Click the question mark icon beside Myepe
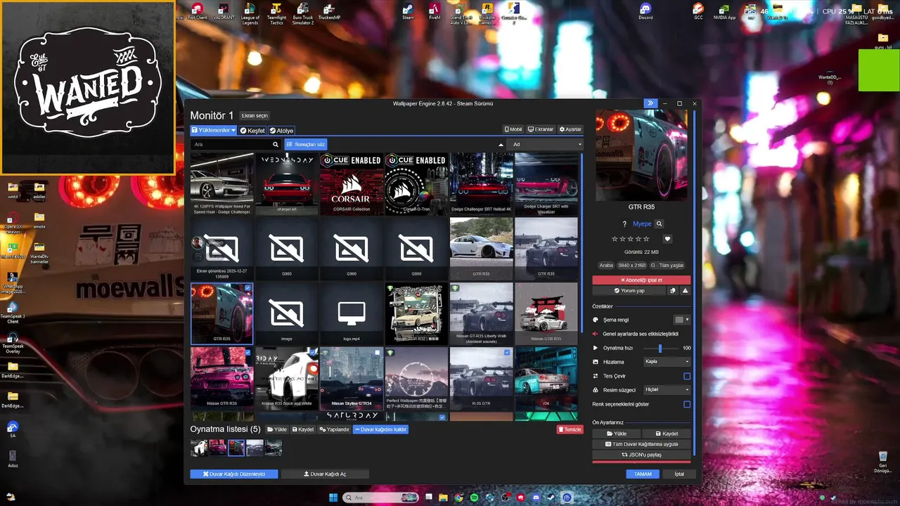This screenshot has width=900, height=506. tap(624, 223)
